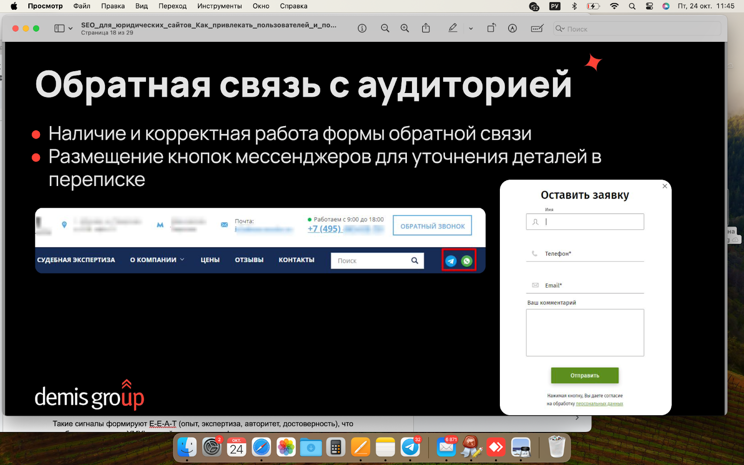Open macOS Control Center in menu bar
The height and width of the screenshot is (465, 744).
[650, 6]
